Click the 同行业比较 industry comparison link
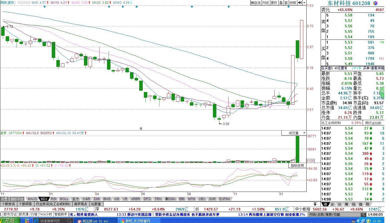The image size is (390, 223). 373,123
